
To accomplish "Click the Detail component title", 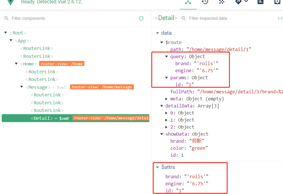I will pos(166,18).
